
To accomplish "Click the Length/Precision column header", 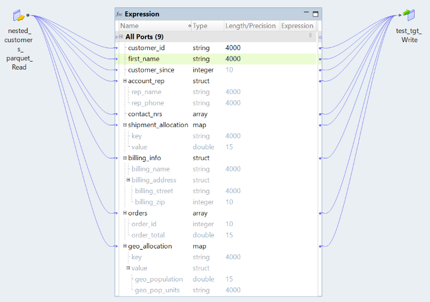I will (251, 26).
